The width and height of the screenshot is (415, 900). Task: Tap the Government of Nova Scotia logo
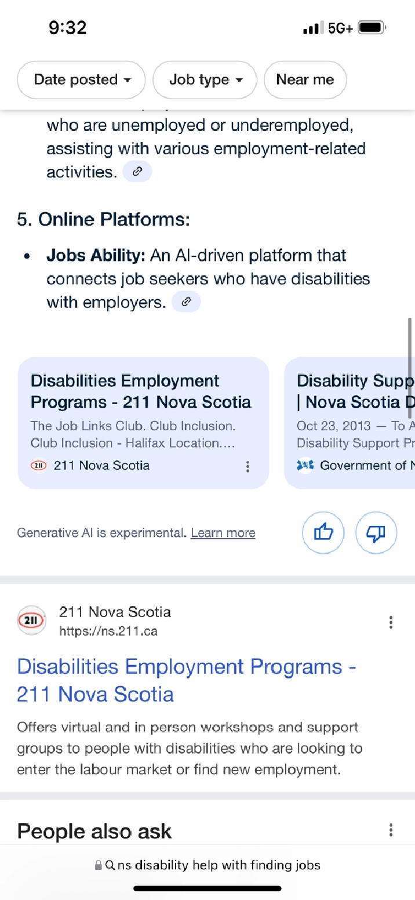tap(305, 465)
